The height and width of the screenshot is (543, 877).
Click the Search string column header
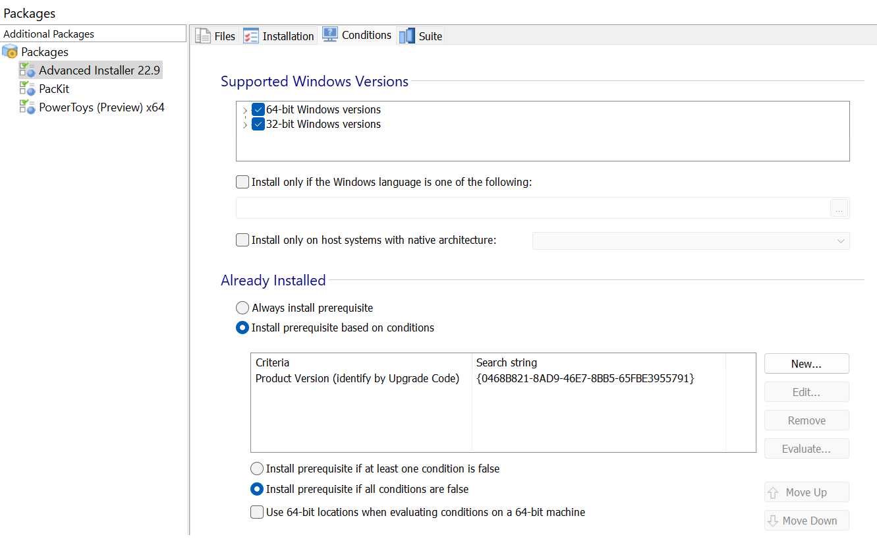click(598, 362)
